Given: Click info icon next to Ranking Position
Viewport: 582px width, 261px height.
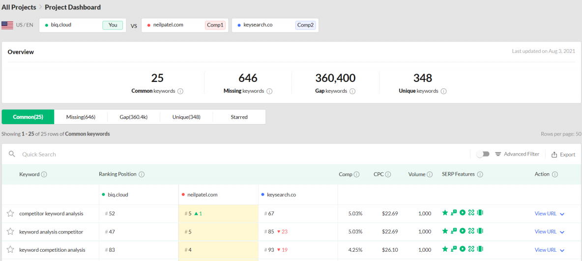Looking at the screenshot, I should pyautogui.click(x=142, y=174).
